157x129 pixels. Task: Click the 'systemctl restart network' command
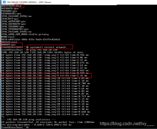(x=48, y=47)
